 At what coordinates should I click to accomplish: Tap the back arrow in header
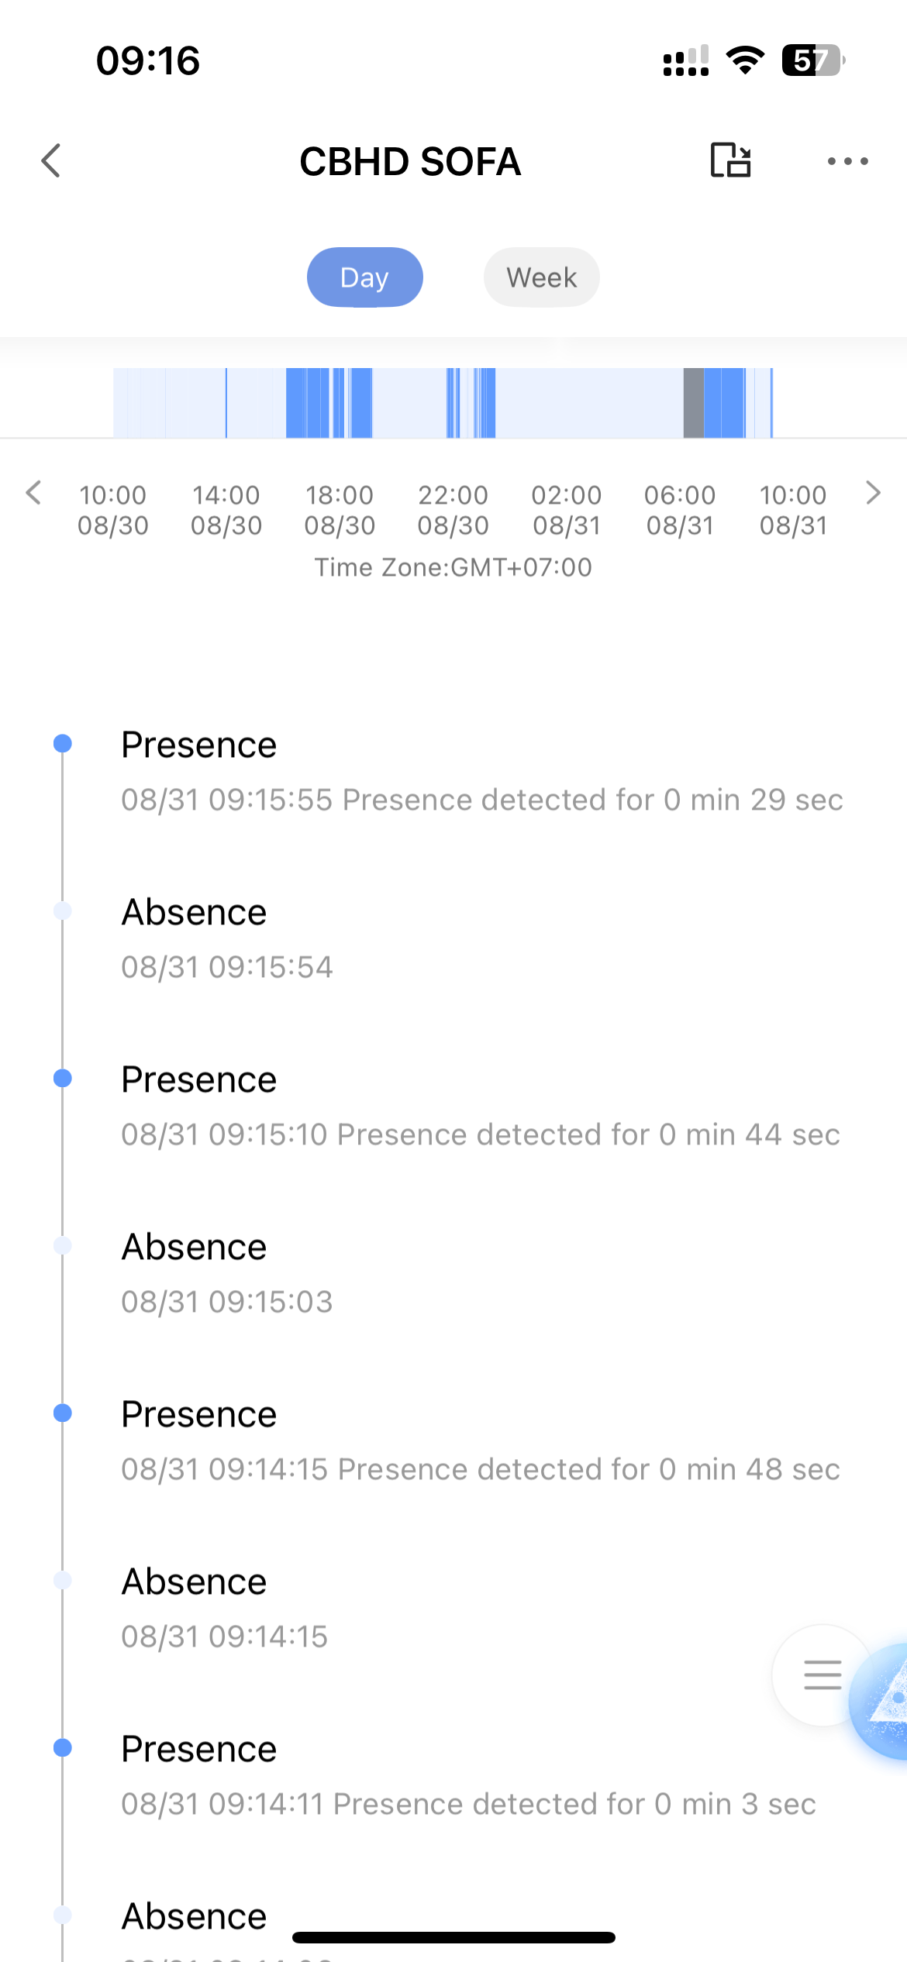51,161
